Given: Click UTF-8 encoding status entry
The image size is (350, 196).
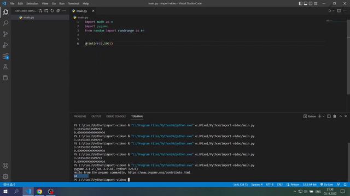Looking at the screenshot, I should coord(270,185).
